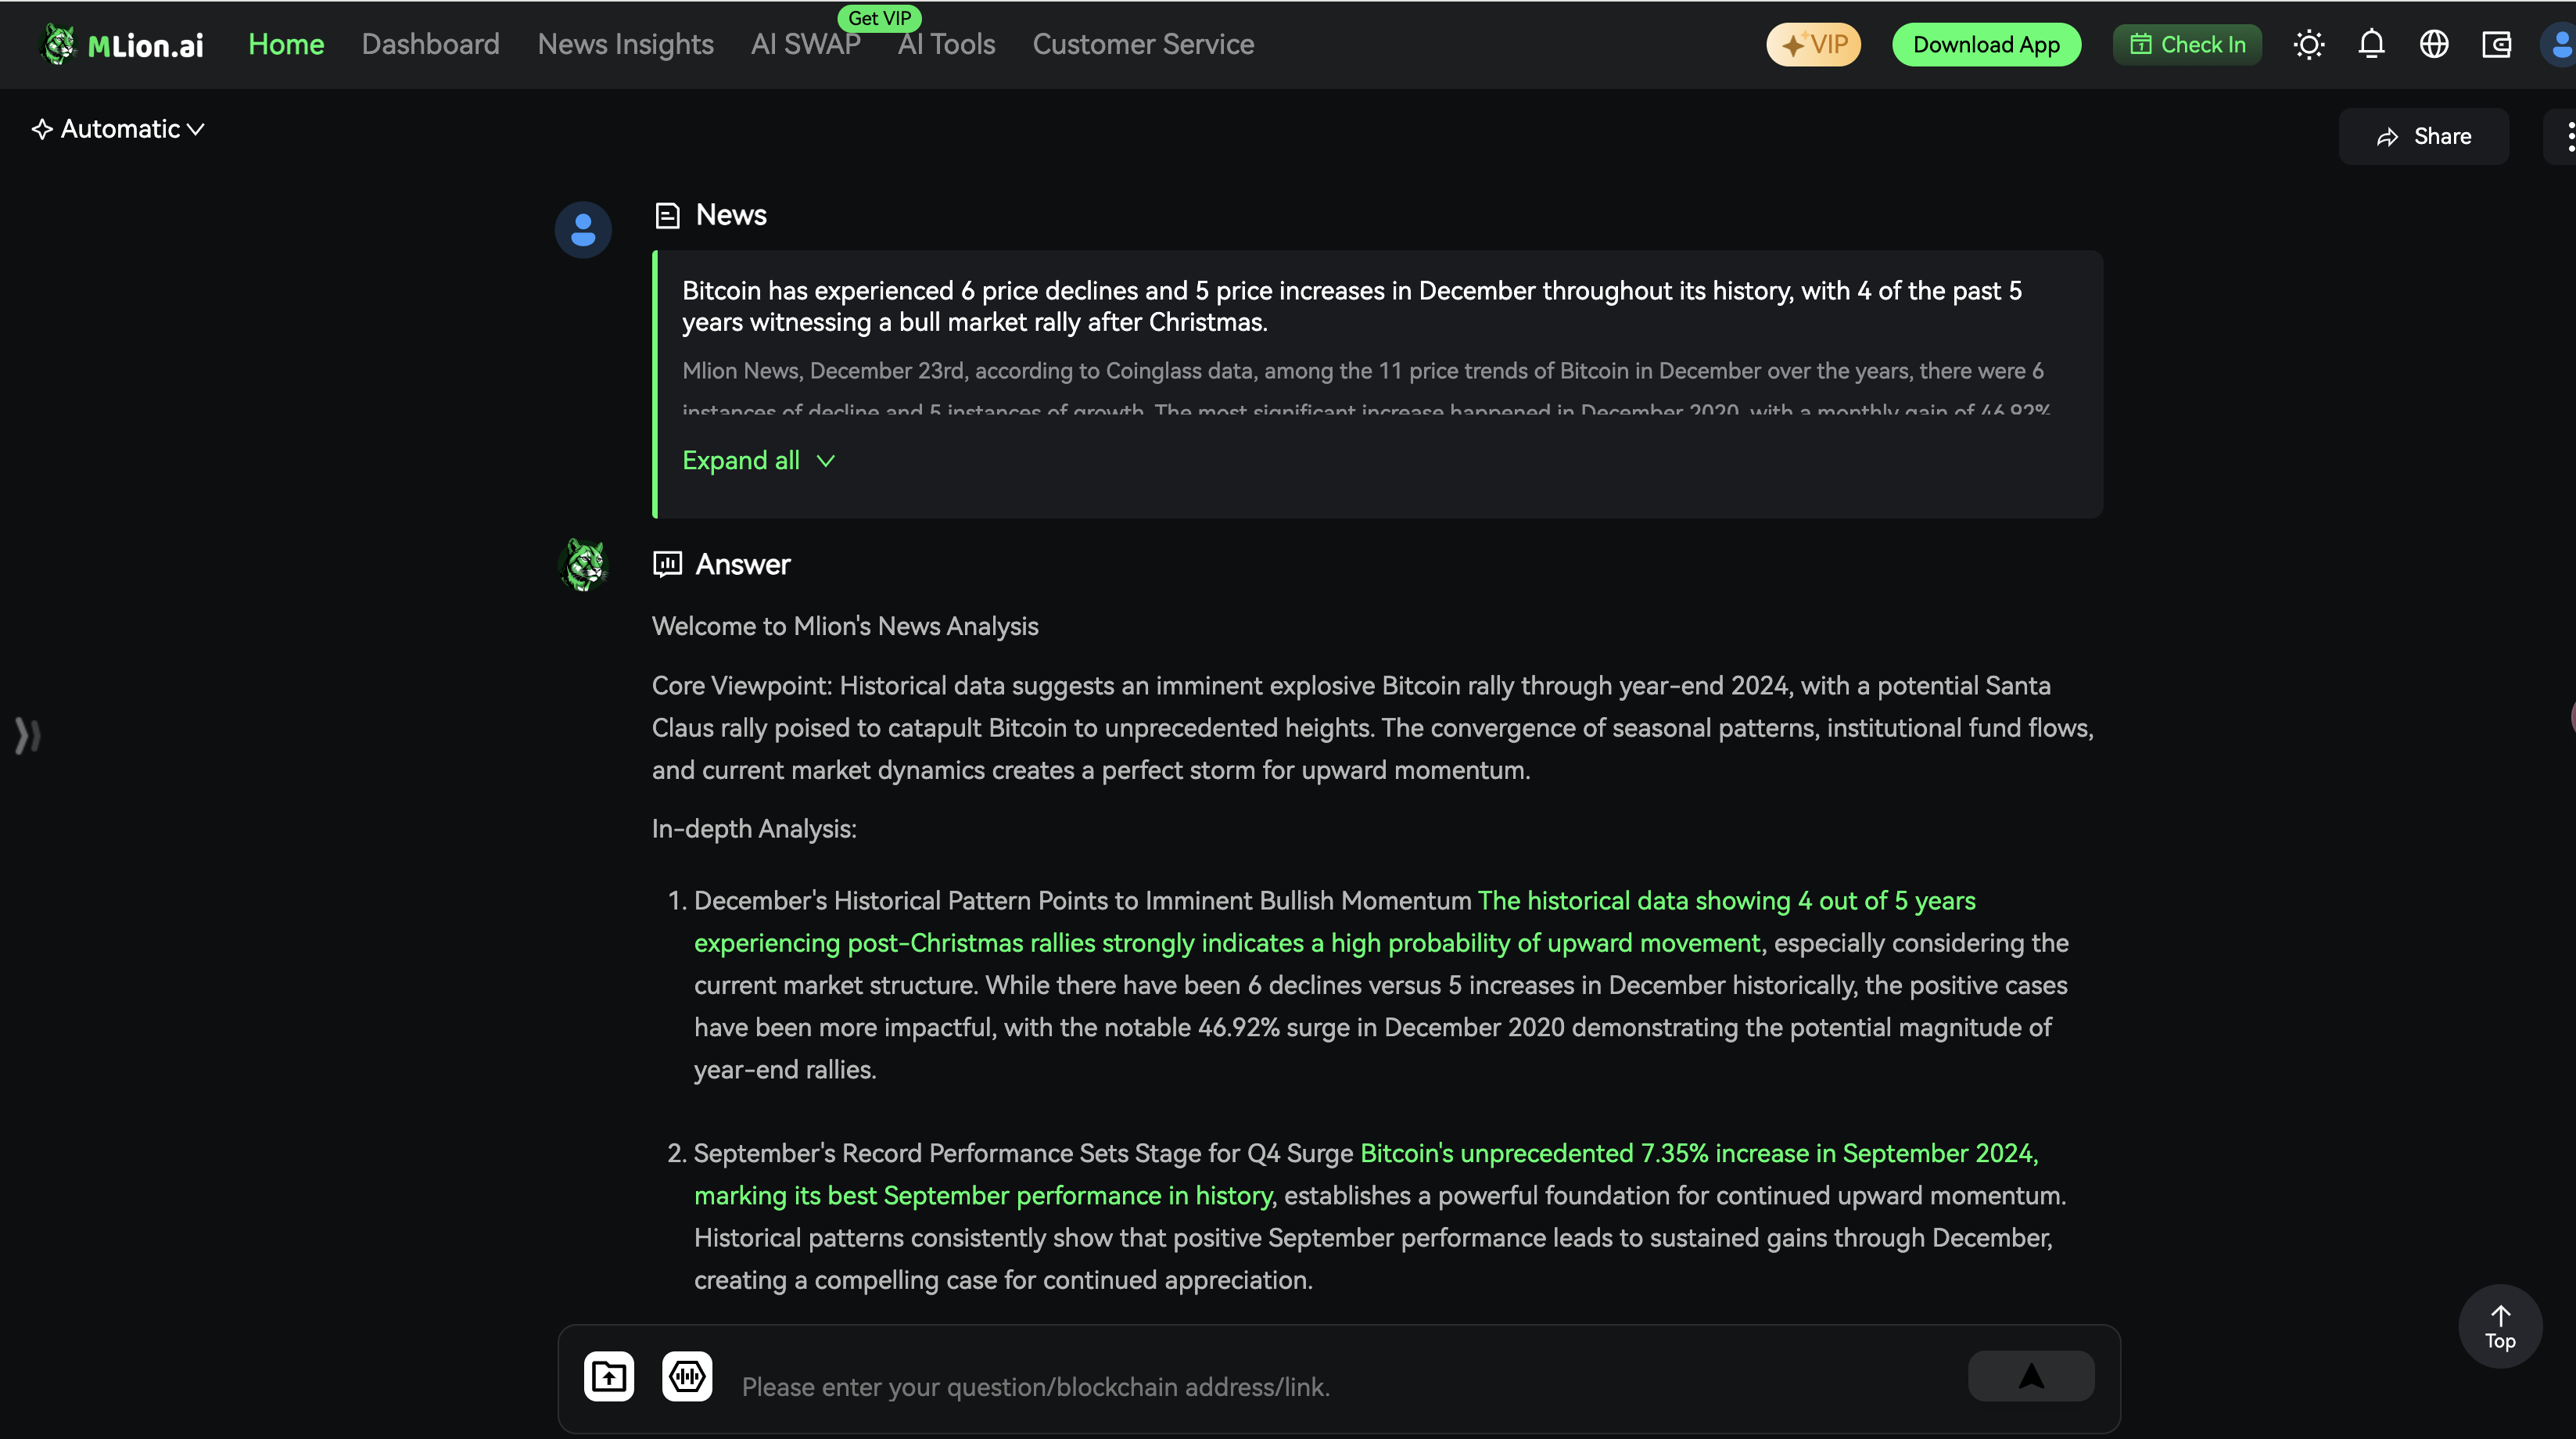Click the lion avatar beside Answer
Viewport: 2576px width, 1439px height.
(583, 565)
